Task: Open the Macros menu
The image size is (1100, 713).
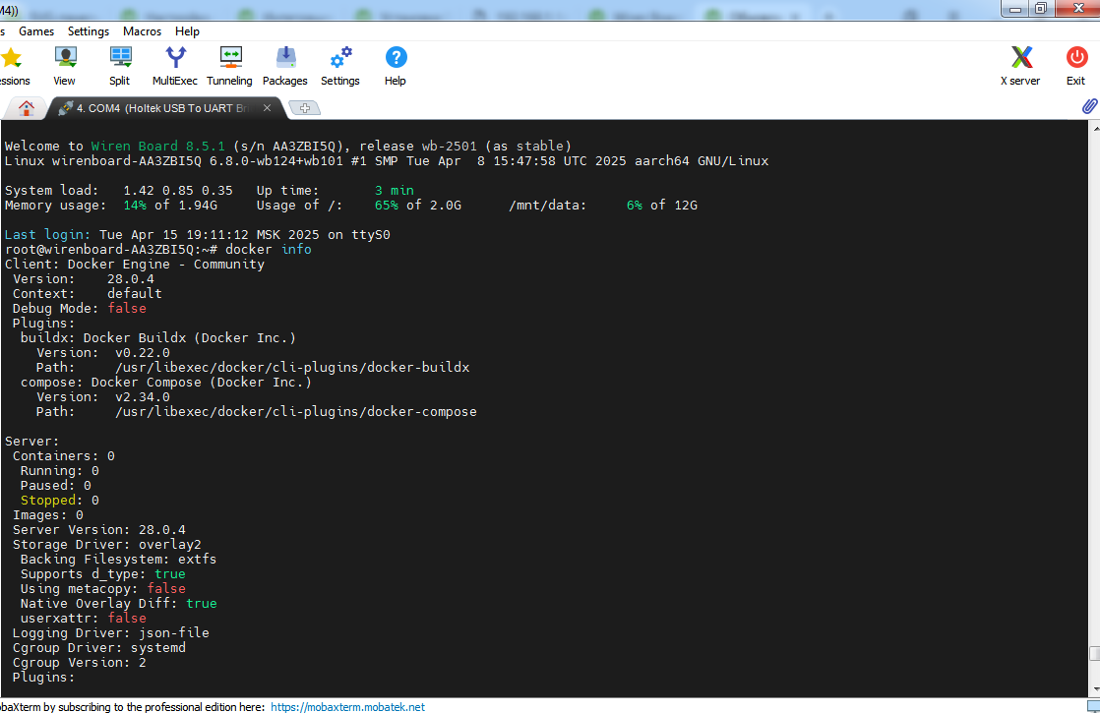Action: [142, 31]
